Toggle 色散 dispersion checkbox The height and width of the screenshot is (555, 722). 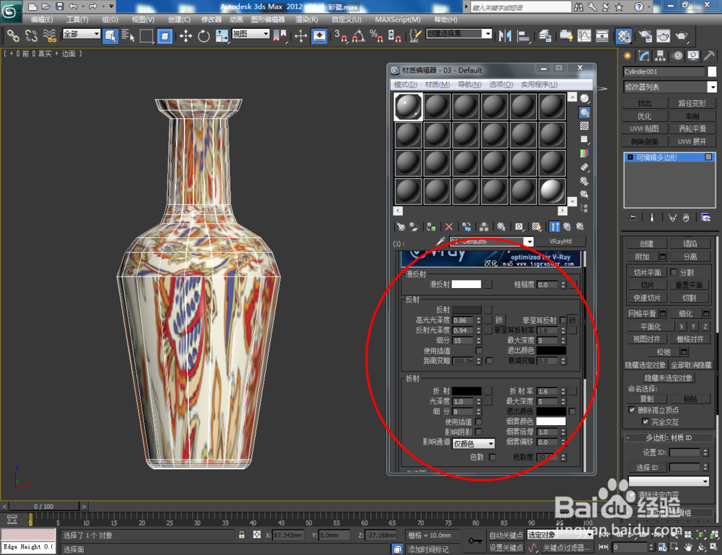(492, 457)
